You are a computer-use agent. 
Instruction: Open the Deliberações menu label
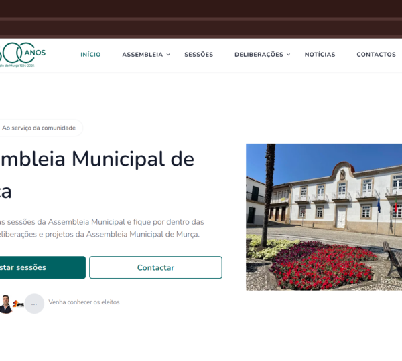[259, 55]
